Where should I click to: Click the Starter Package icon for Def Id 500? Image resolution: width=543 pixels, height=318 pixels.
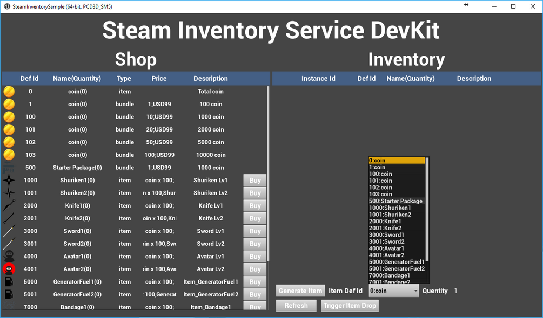click(x=9, y=168)
